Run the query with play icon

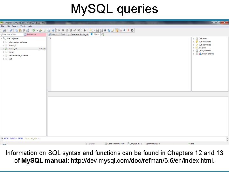[85, 30]
